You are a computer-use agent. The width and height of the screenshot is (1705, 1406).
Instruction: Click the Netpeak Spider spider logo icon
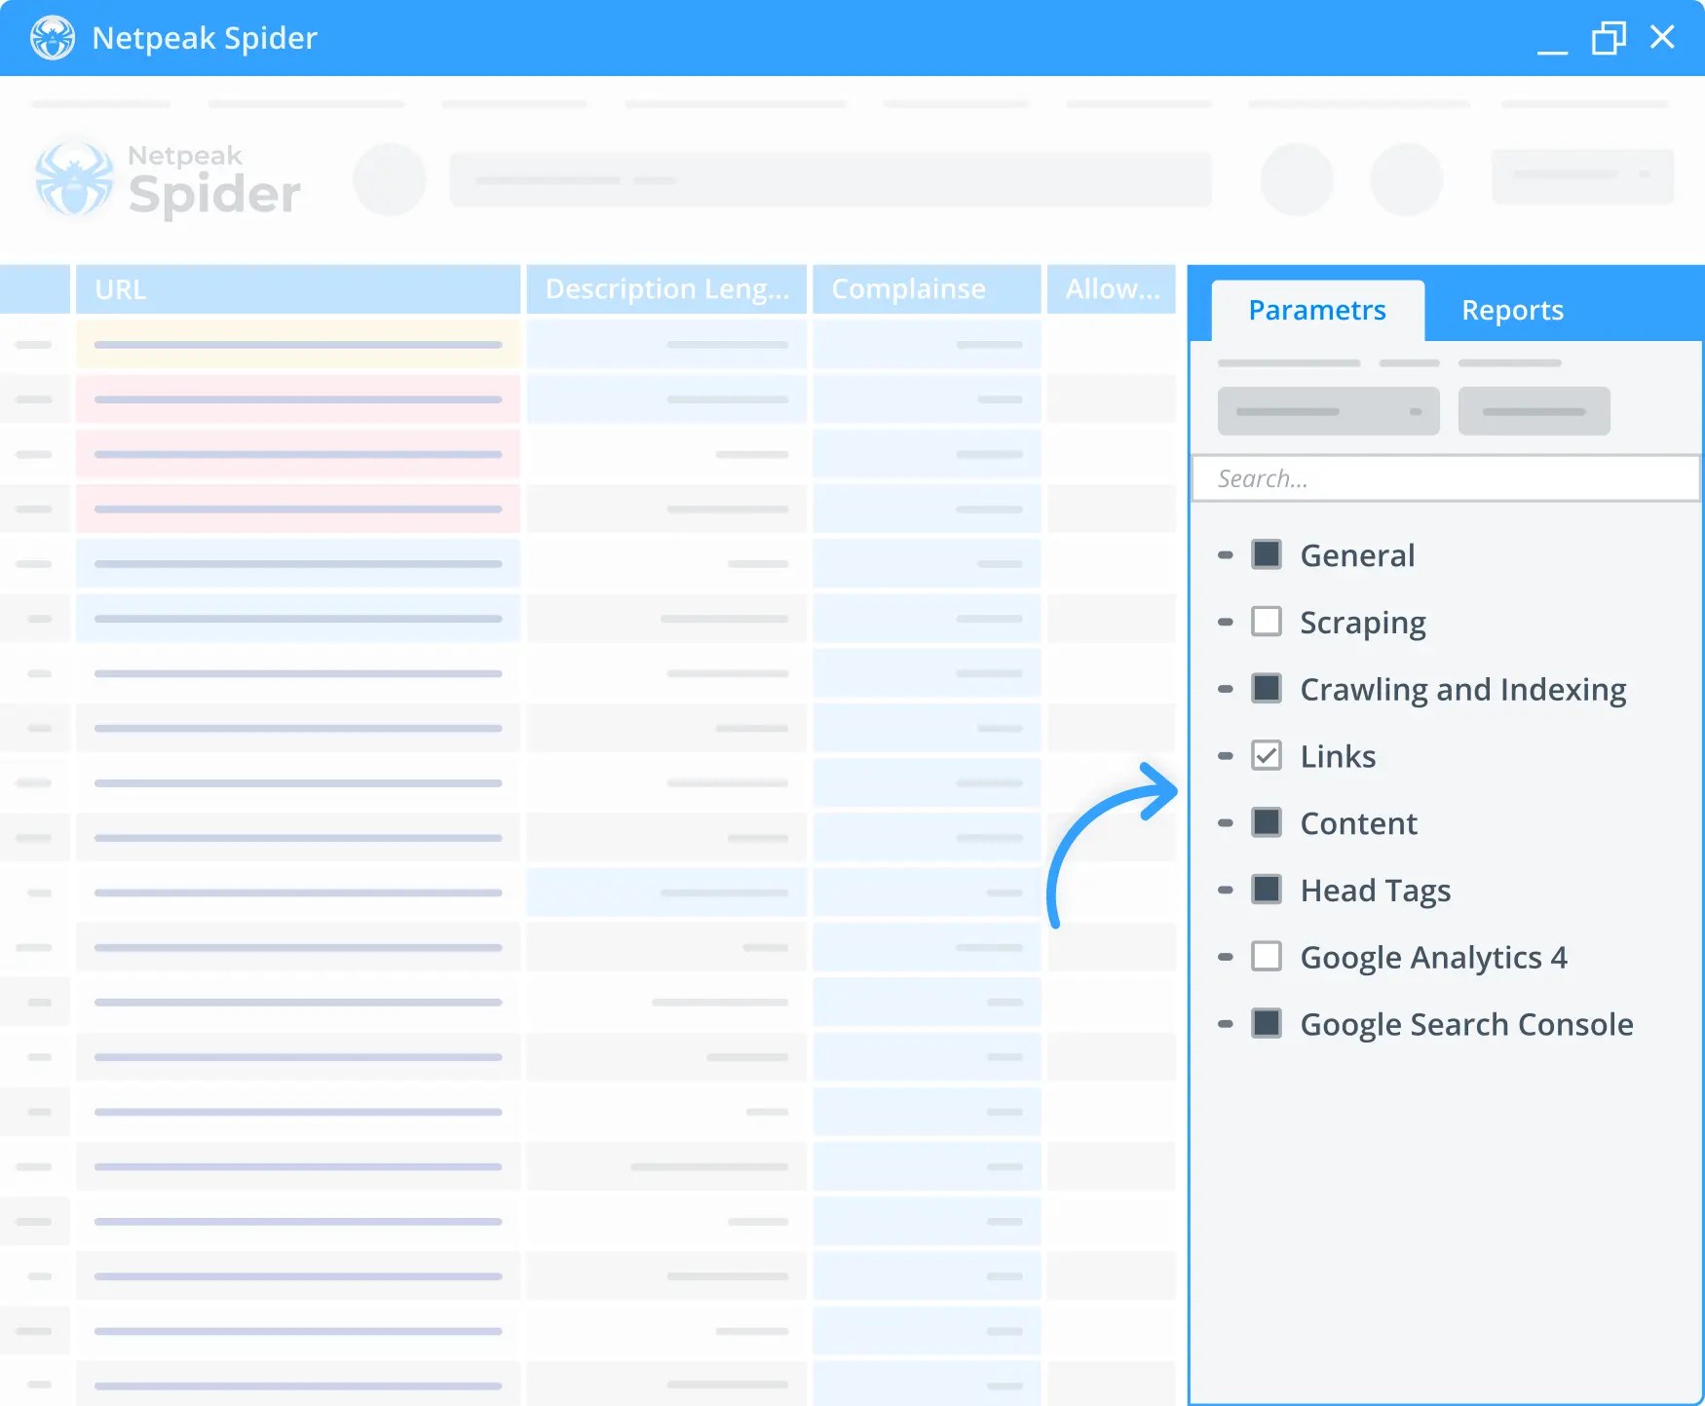76,177
